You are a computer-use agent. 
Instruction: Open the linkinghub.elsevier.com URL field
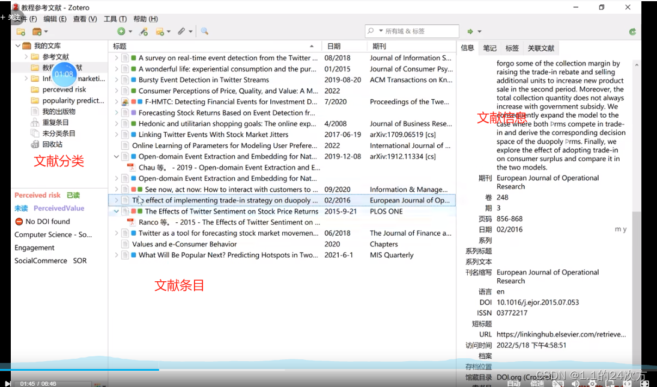[x=561, y=335]
